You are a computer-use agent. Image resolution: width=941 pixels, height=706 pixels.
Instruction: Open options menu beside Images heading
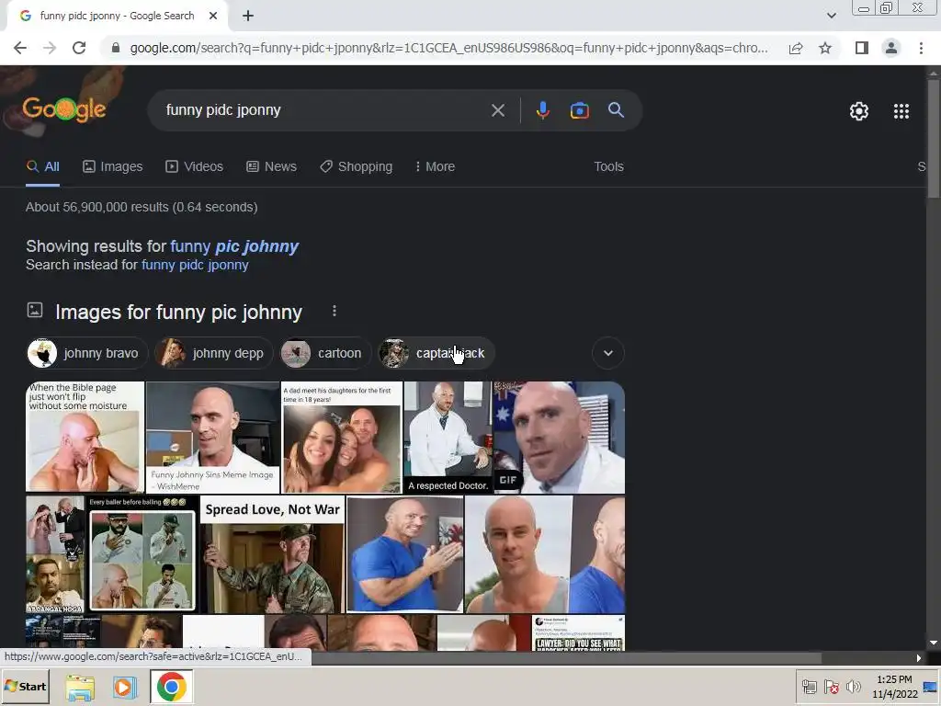[334, 311]
